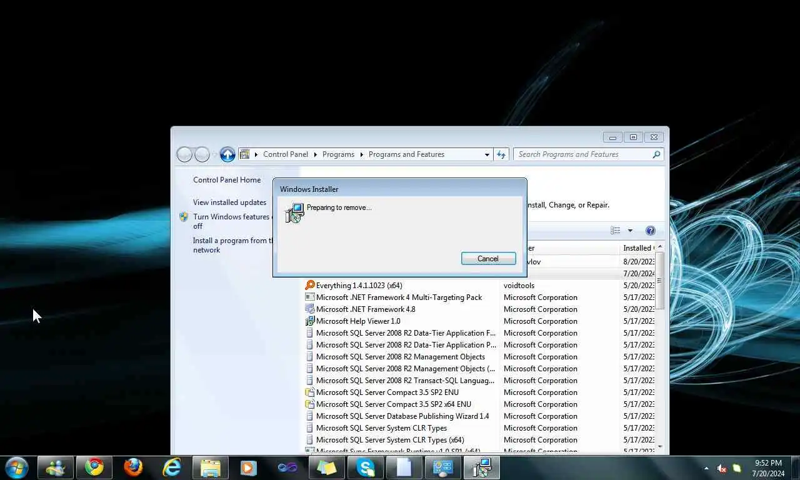This screenshot has width=800, height=480.
Task: Open Windows Explorer folder from taskbar
Action: 211,467
